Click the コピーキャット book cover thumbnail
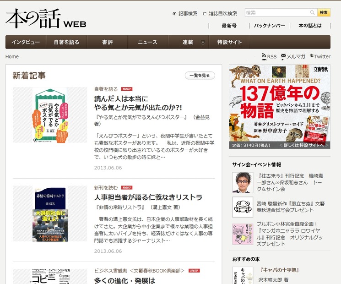The image size is (341, 284). coord(50,276)
